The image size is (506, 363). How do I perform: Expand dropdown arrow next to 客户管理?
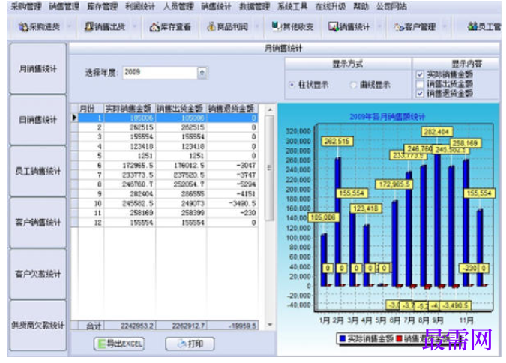coord(445,27)
